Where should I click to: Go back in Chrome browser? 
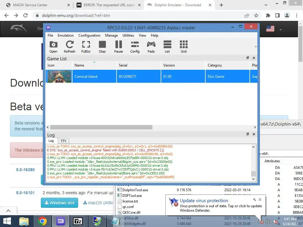pos(7,15)
